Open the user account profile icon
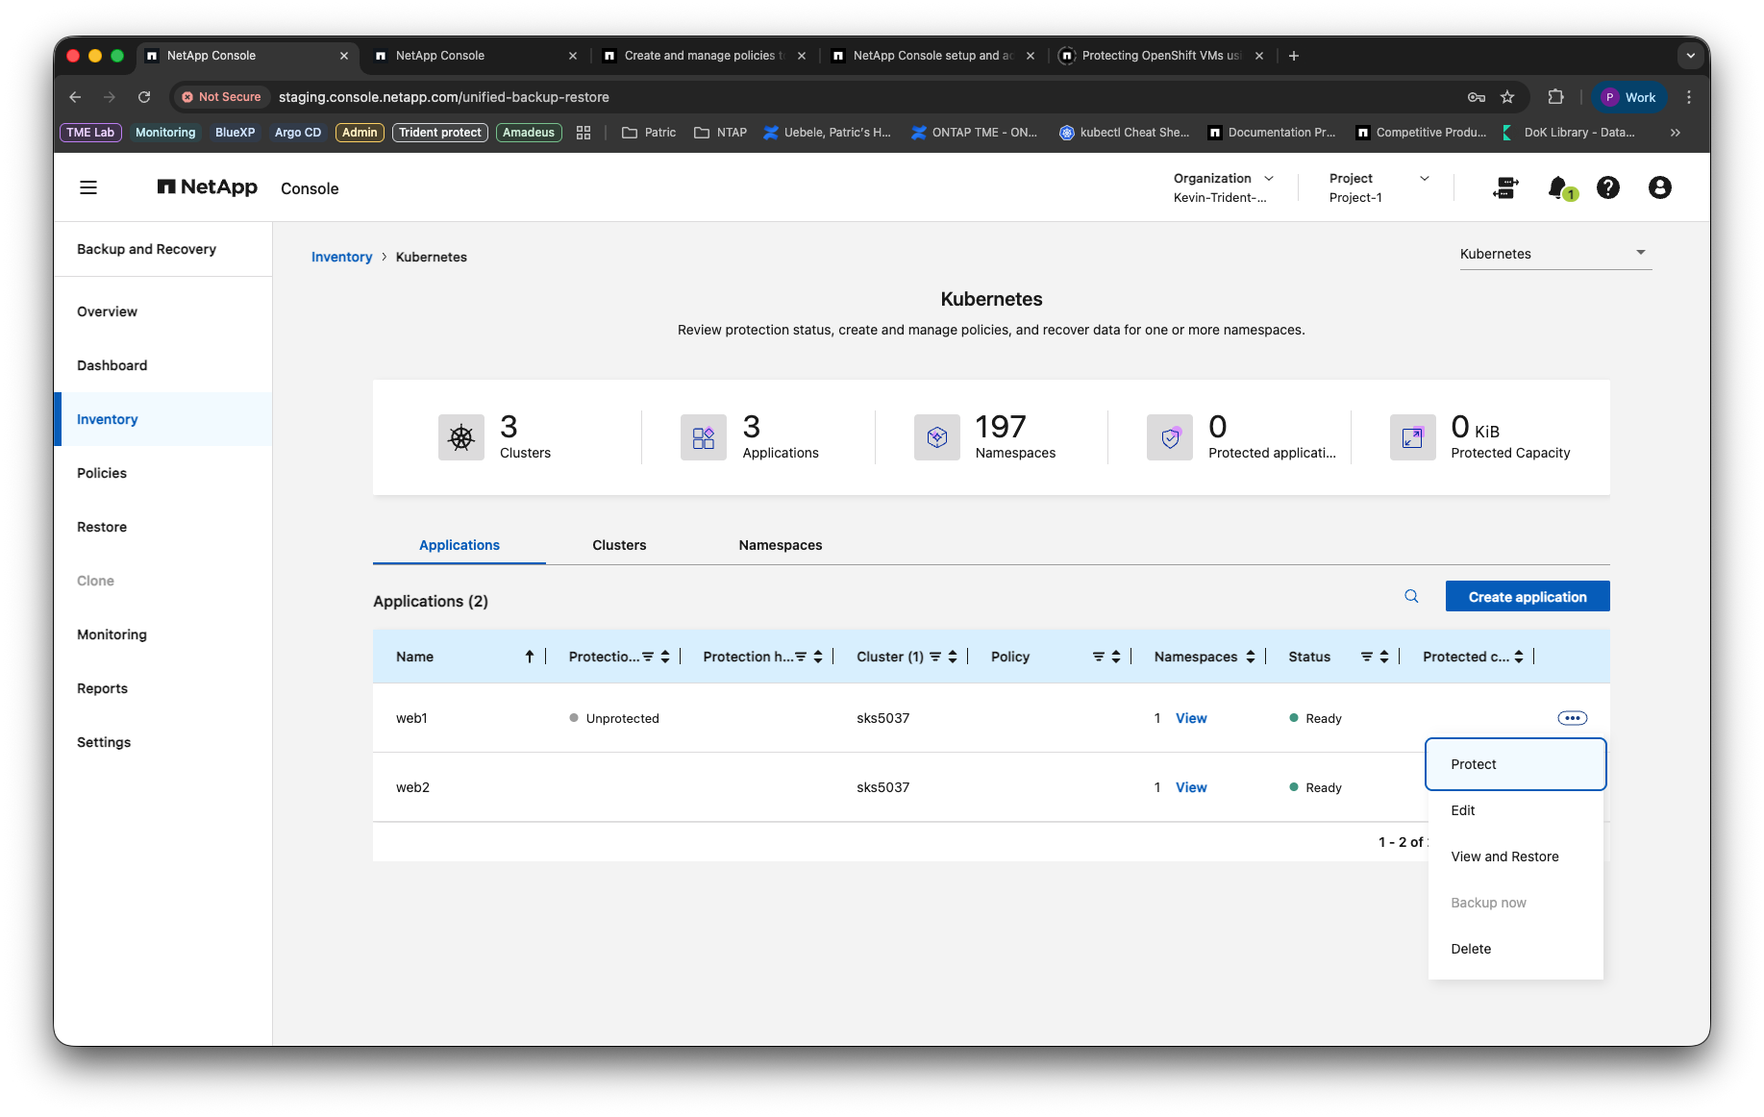Screen dimensions: 1764x1117 click(1660, 187)
